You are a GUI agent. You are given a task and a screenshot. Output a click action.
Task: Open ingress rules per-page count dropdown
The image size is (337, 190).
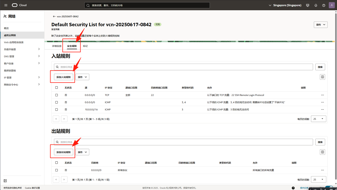pyautogui.click(x=318, y=119)
